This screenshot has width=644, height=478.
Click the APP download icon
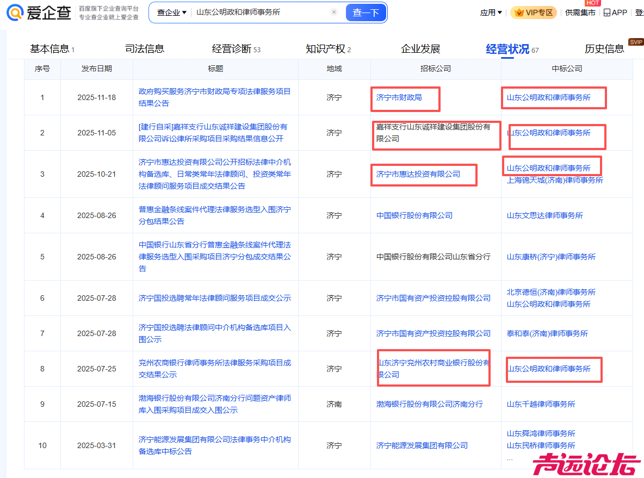tap(606, 13)
